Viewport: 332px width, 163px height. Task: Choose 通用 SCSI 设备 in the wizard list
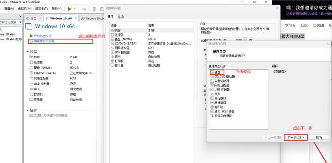click(222, 112)
